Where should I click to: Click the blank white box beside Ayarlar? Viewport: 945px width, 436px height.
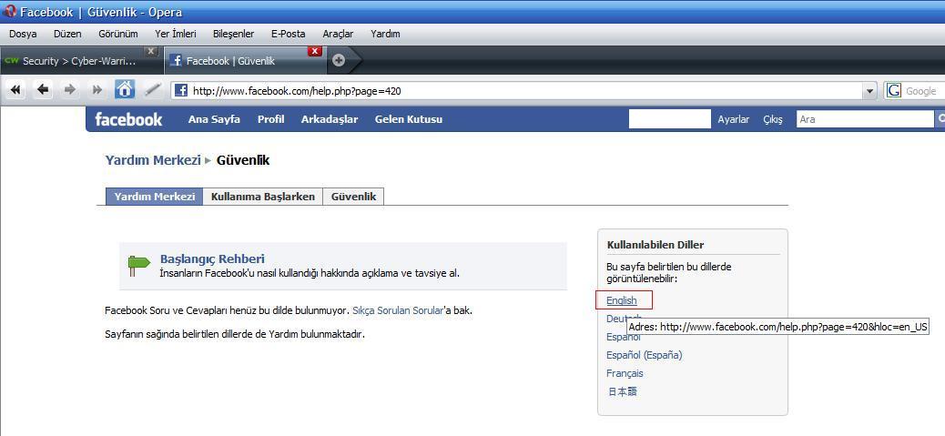(670, 119)
